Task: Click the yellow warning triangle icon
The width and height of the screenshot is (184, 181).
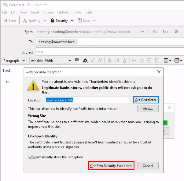Action: pos(33,86)
